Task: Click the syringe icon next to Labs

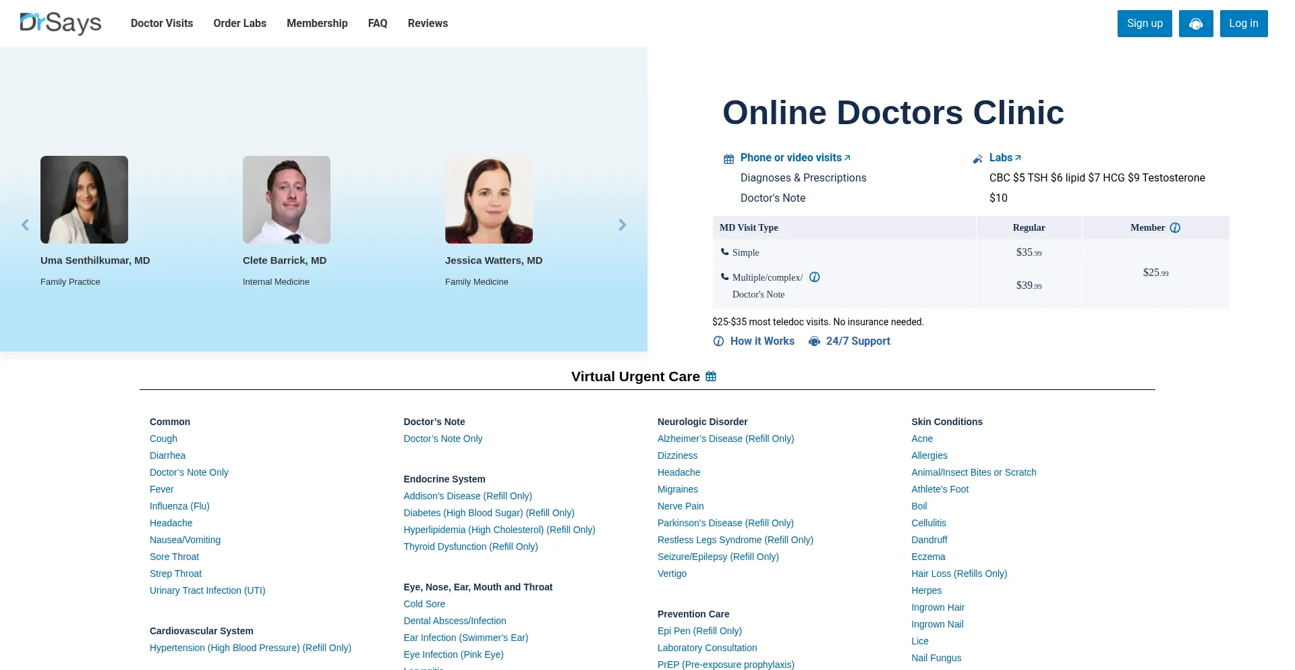Action: pyautogui.click(x=978, y=159)
